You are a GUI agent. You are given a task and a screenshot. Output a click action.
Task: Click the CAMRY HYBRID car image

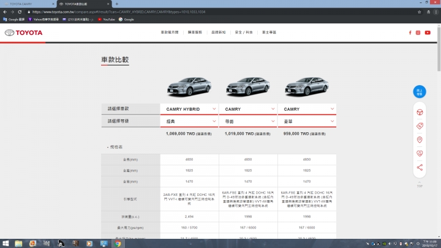[x=189, y=86]
